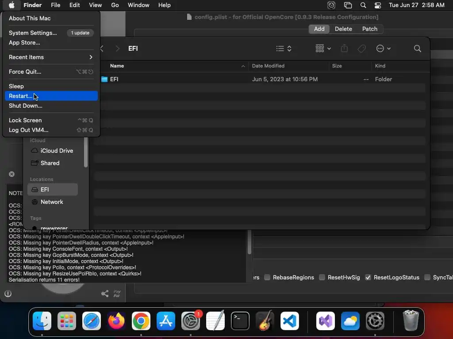
Task: Toggle the ResetHwSig checkbox
Action: [x=322, y=277]
